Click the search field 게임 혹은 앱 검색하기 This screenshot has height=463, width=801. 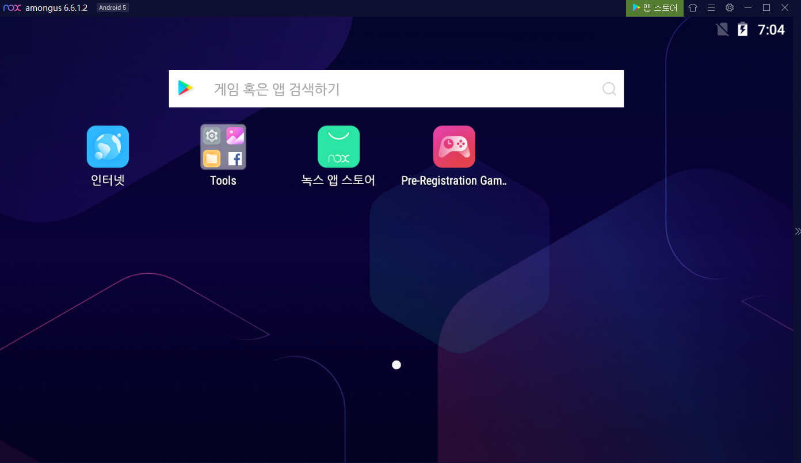(x=396, y=89)
